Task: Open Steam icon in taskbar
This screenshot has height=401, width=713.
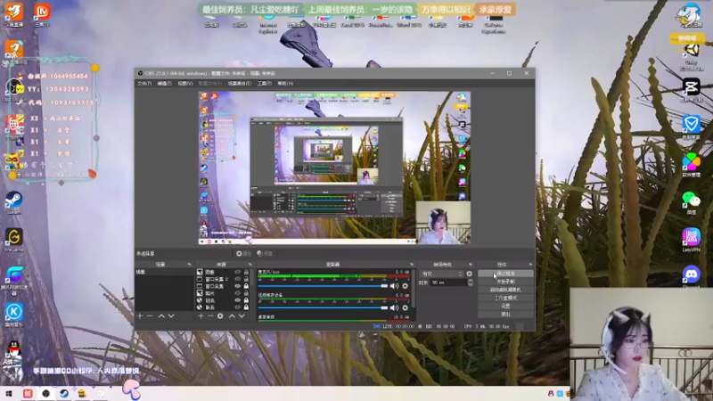Action: pos(64,393)
